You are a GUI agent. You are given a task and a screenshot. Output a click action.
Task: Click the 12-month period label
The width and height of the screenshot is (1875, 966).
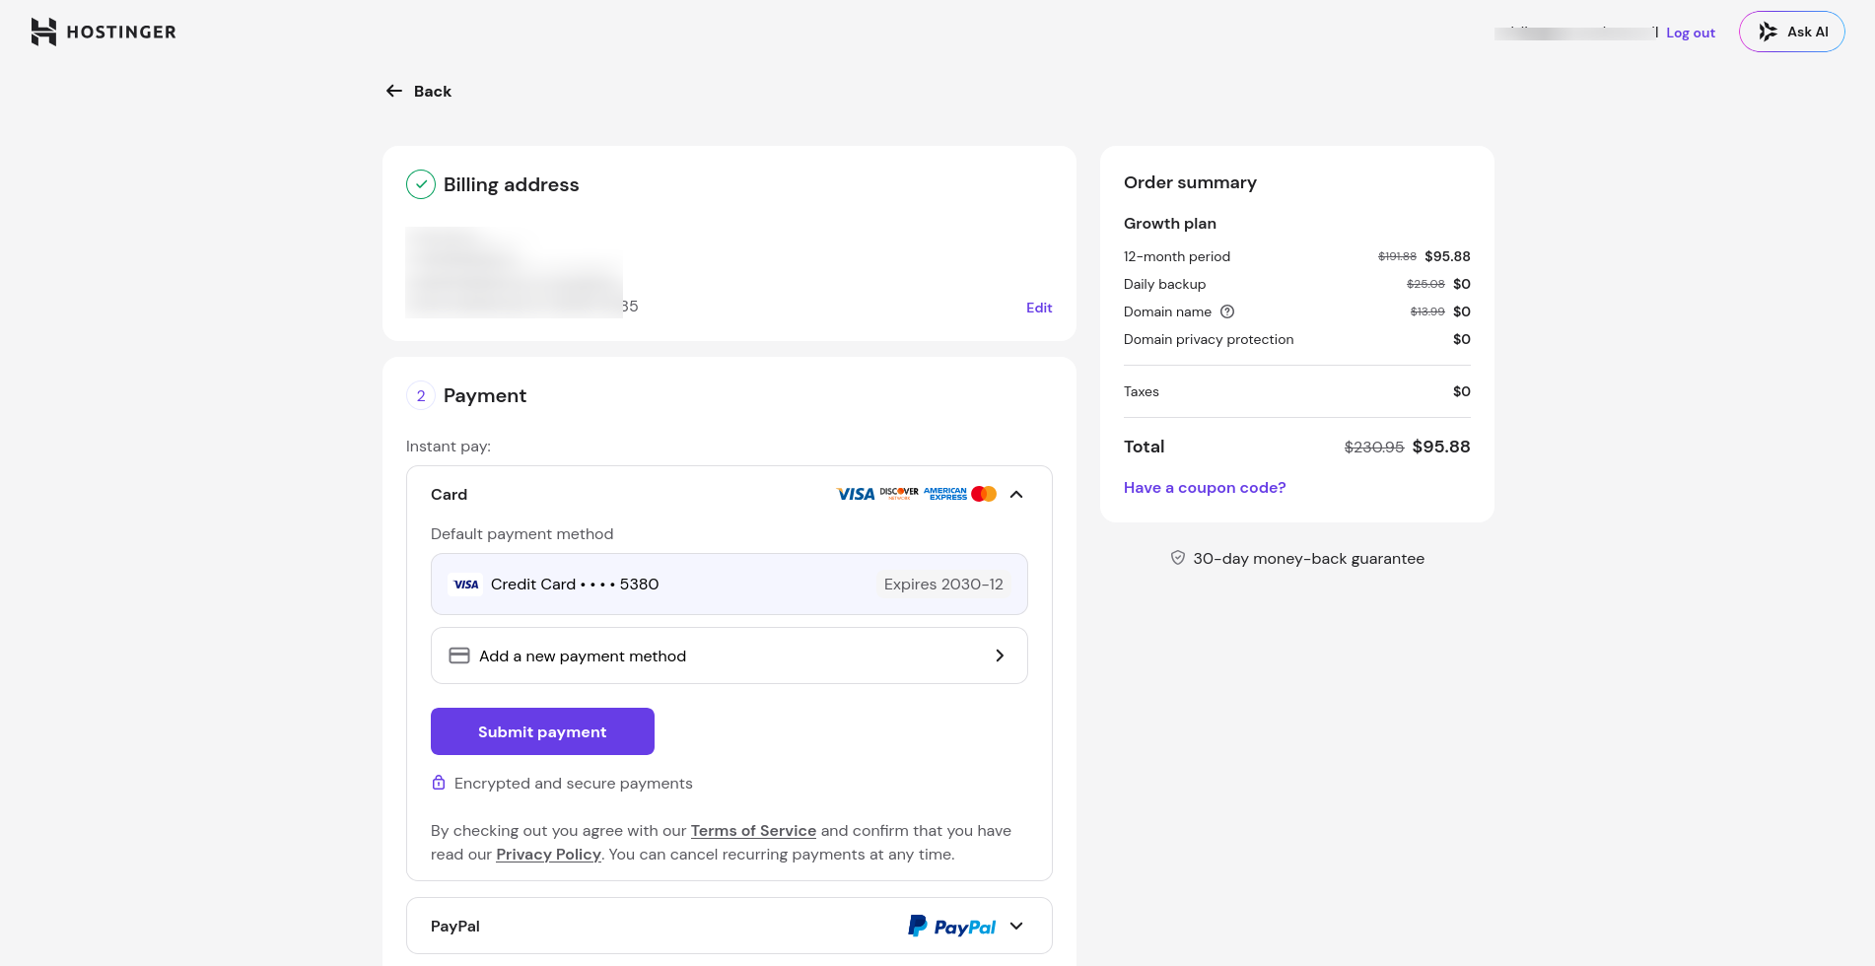click(x=1177, y=256)
